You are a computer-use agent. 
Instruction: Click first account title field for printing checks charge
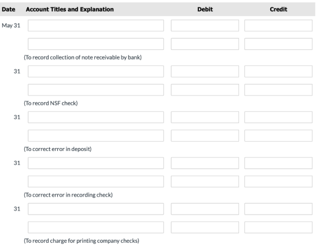click(x=95, y=209)
